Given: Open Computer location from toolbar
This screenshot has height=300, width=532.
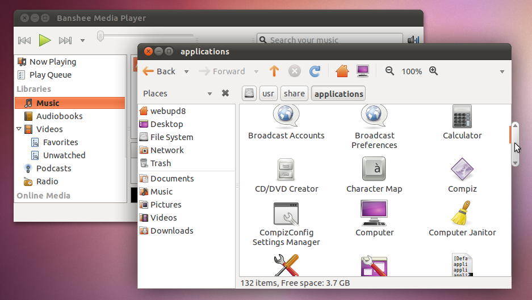Looking at the screenshot, I should click(x=363, y=71).
